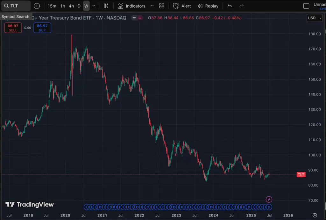Viewport: 326px width, 220px height.
Task: Click the 2022 time axis label
Action: pyautogui.click(x=139, y=216)
